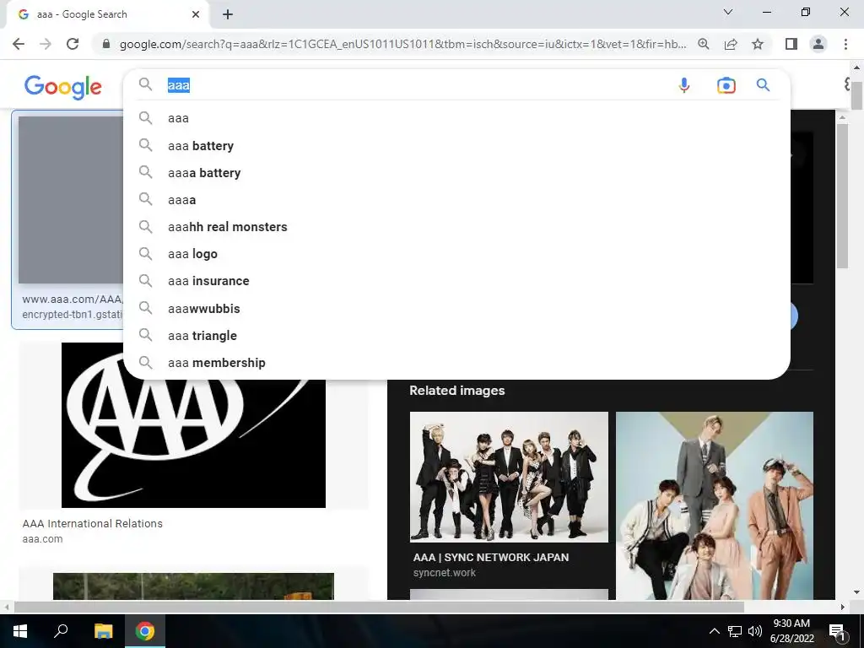This screenshot has height=648, width=864.
Task: Click the voice search microphone icon
Action: pyautogui.click(x=683, y=85)
